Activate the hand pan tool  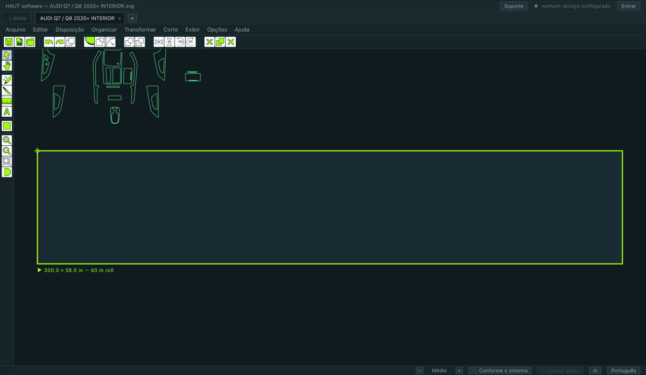tap(7, 66)
